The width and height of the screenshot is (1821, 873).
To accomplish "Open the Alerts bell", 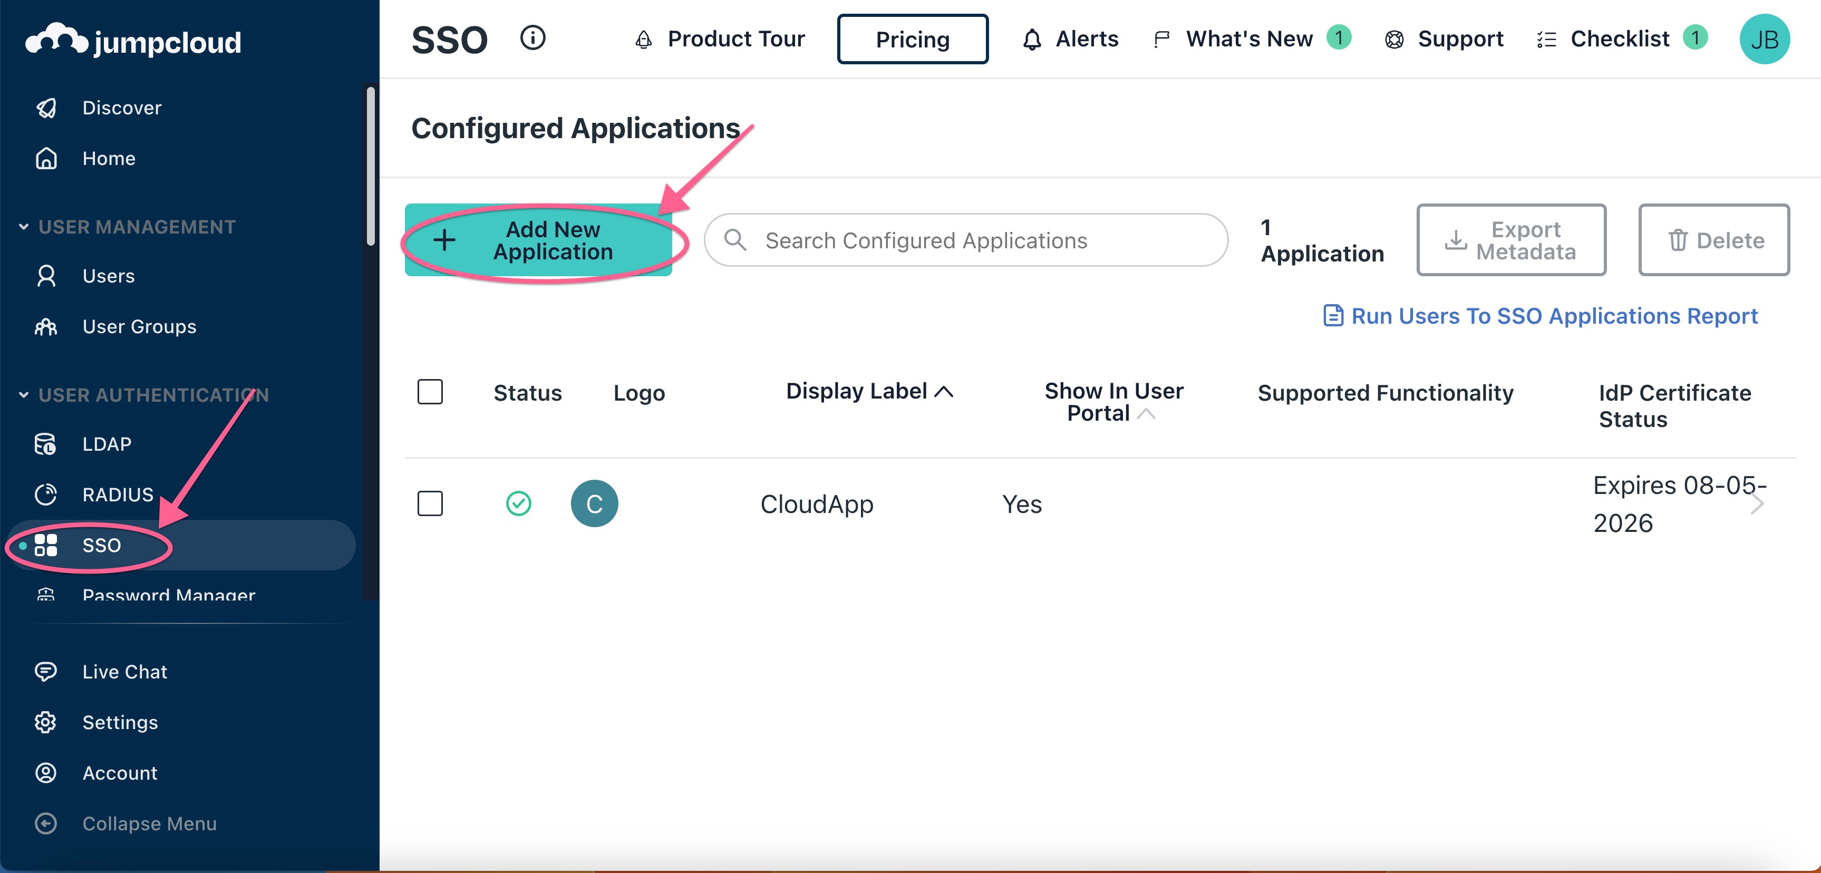I will (x=1070, y=39).
